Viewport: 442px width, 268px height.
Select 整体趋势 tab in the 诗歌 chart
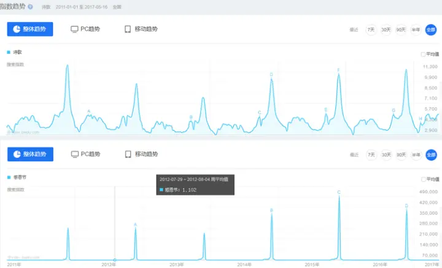(30, 29)
